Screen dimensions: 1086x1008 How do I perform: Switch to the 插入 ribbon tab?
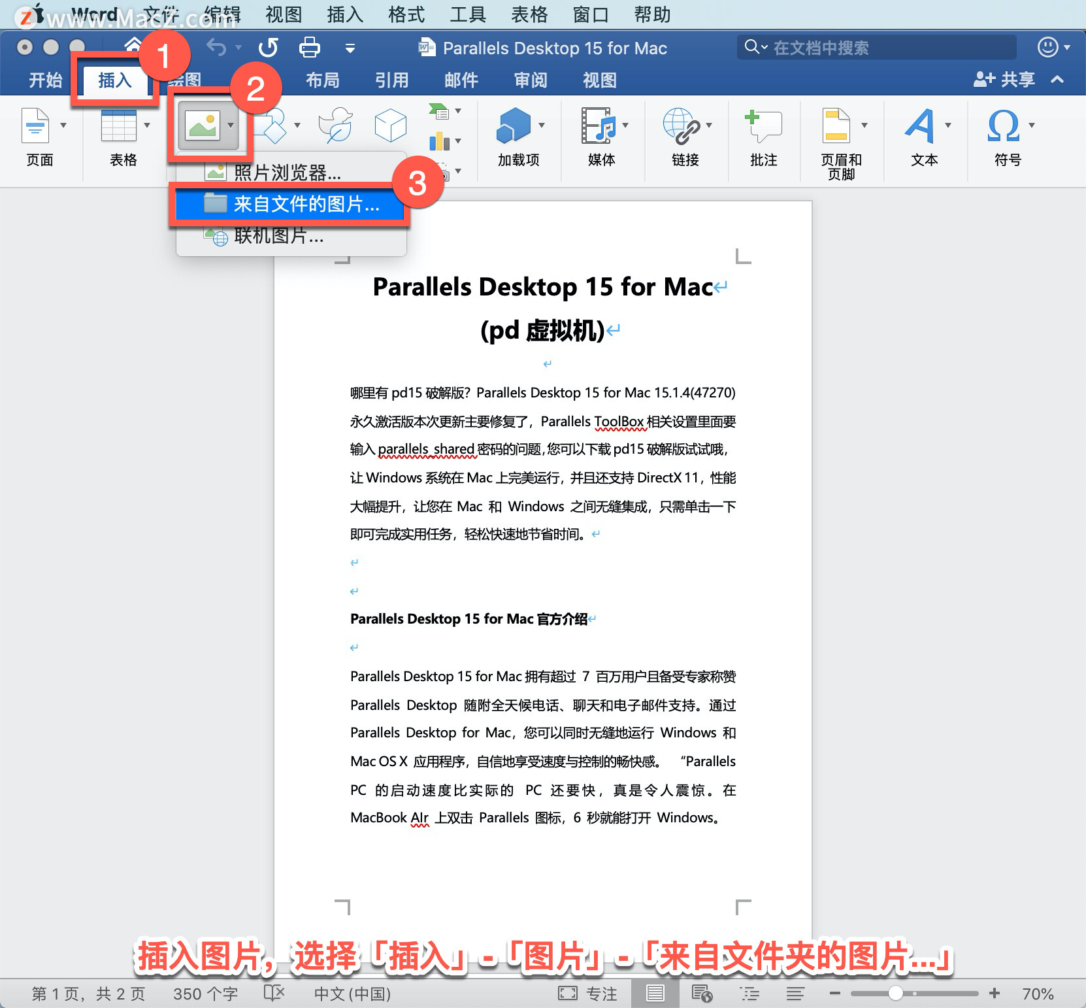point(115,80)
